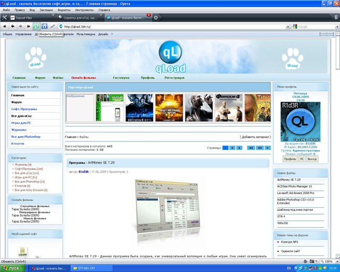Open the Правка menu
Image resolution: width=340 pixels, height=272 pixels.
(20, 10)
